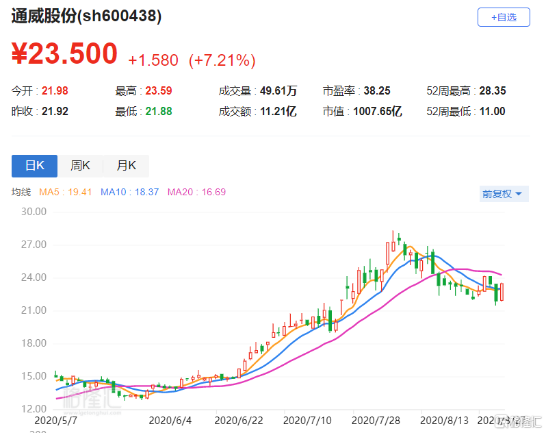The width and height of the screenshot is (546, 433).
Task: Switch to the 月K monthly chart tab
Action: point(126,166)
